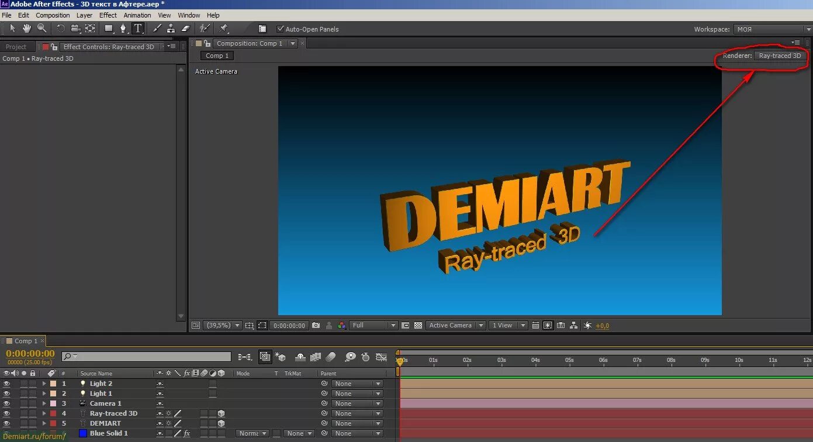Expand the Camera 1 layer properties
Viewport: 813px width, 442px height.
pos(44,404)
